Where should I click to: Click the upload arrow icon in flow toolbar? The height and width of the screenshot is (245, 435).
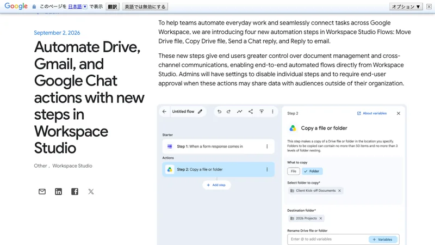(x=262, y=112)
